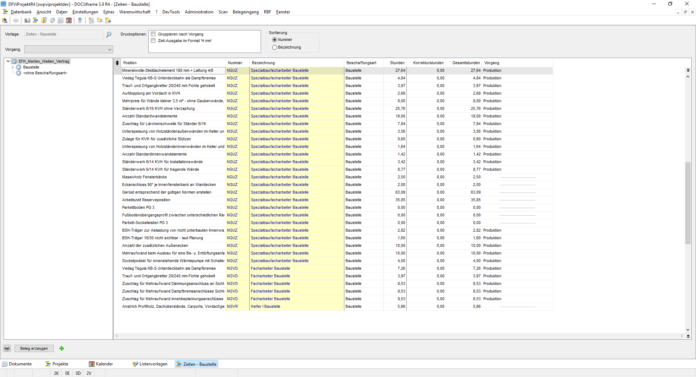
Task: Enable Gruppieren nach Vorgang checkbox
Action: pyautogui.click(x=153, y=34)
